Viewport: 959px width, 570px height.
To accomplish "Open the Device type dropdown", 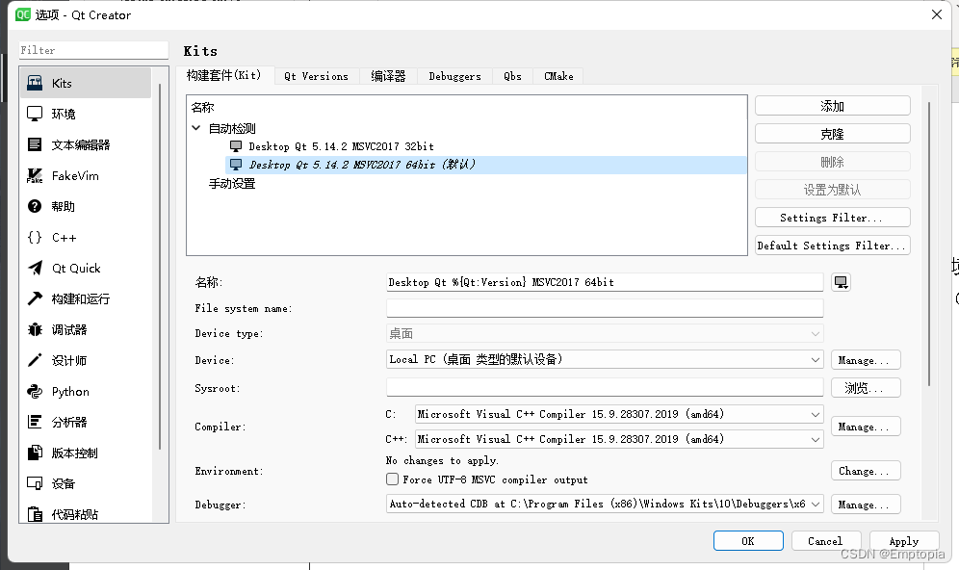I will 605,333.
